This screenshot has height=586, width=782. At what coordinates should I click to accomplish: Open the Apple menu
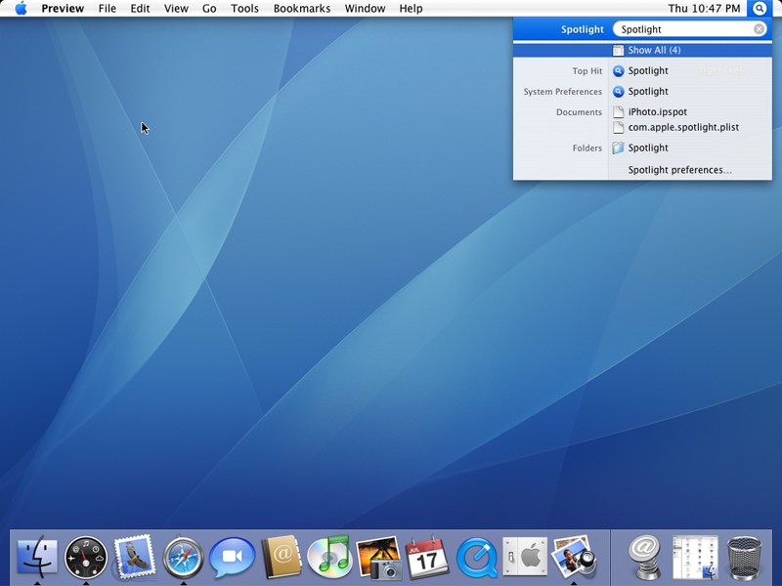[21, 9]
